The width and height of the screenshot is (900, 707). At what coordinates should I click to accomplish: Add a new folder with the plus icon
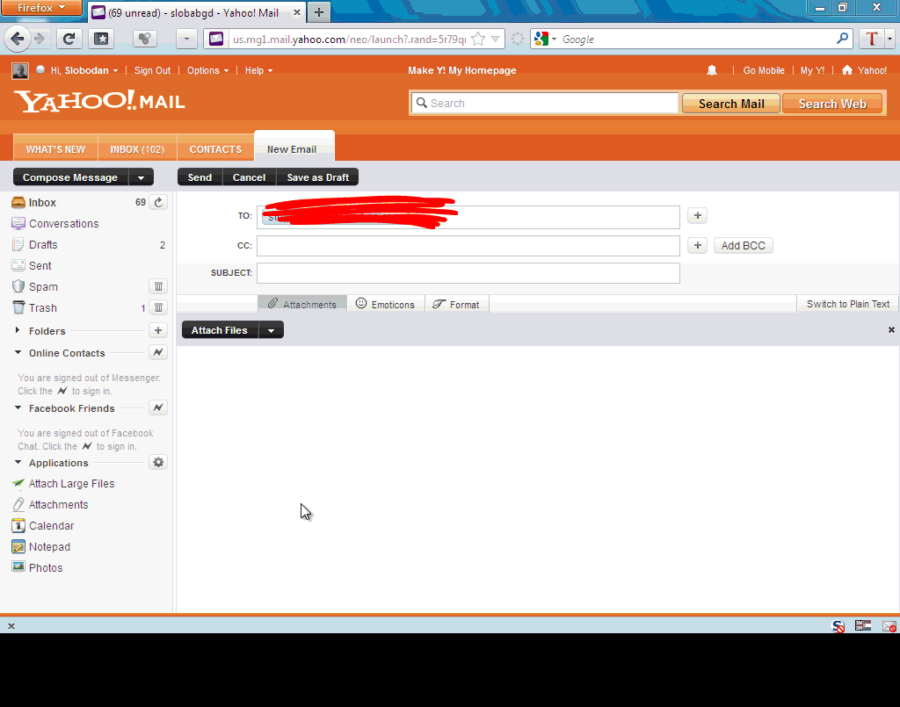coord(158,330)
